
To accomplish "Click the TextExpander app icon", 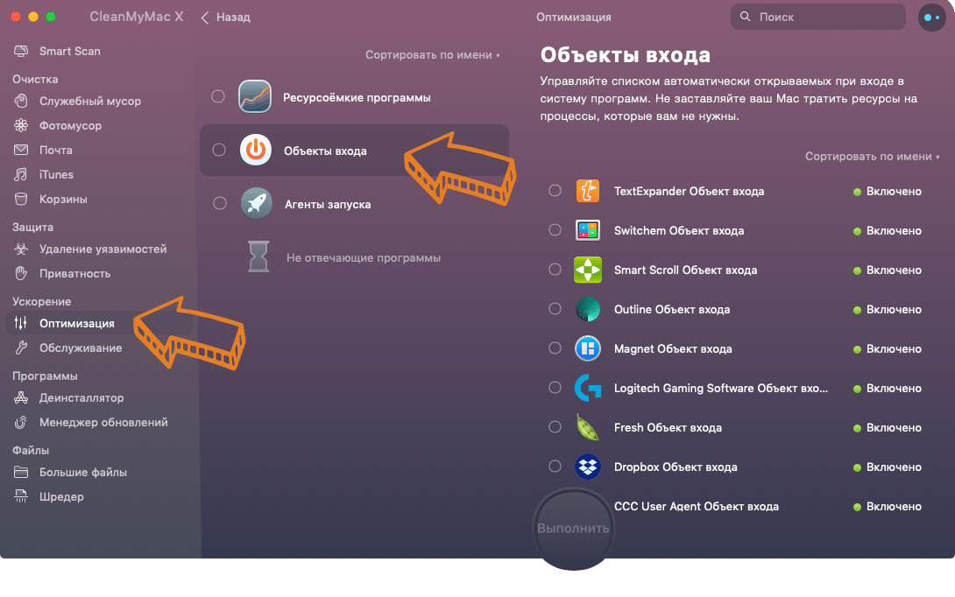I will point(588,191).
